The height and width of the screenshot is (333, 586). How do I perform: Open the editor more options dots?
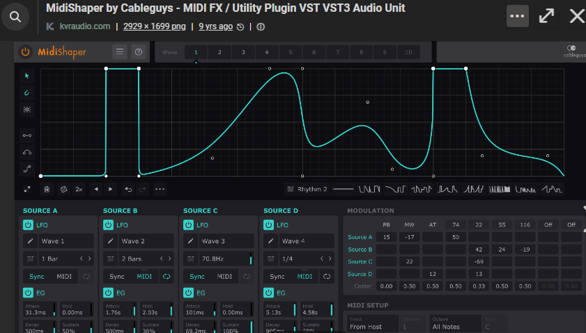pyautogui.click(x=160, y=189)
